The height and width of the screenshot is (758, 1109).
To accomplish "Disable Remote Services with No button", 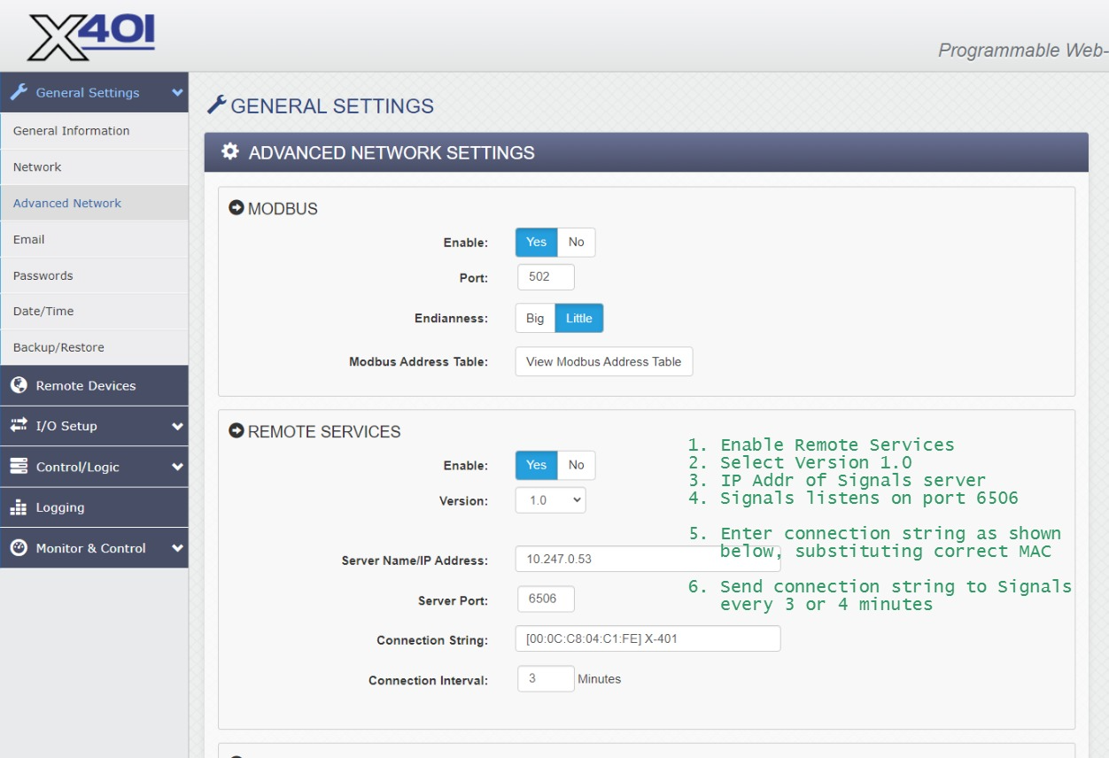I will (x=576, y=465).
